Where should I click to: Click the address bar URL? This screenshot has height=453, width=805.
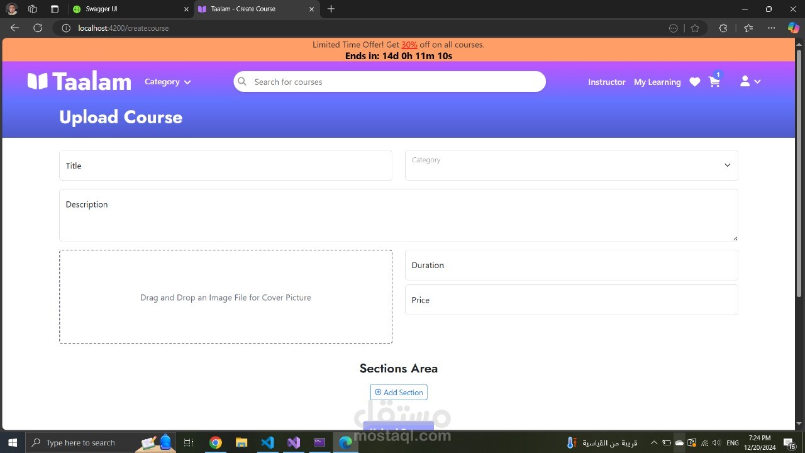123,28
